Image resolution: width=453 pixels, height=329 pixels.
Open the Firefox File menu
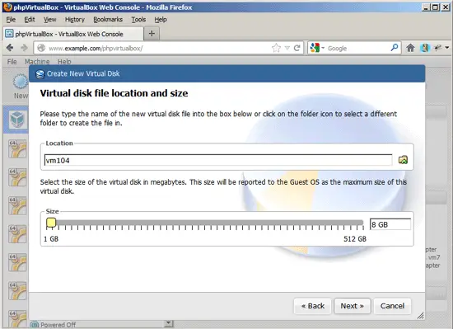pos(11,19)
